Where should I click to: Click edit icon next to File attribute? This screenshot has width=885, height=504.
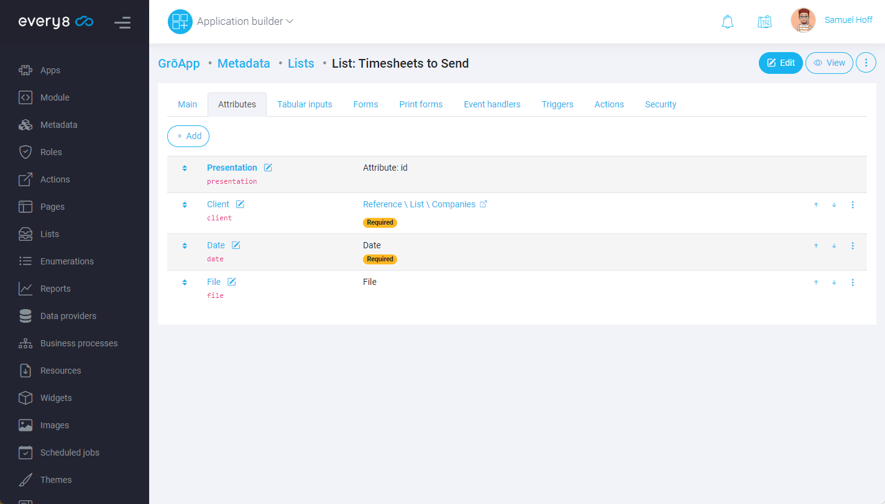click(x=232, y=282)
